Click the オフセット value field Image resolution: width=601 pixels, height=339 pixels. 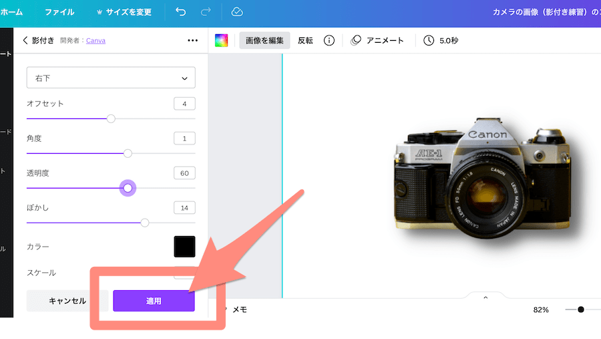tap(184, 104)
